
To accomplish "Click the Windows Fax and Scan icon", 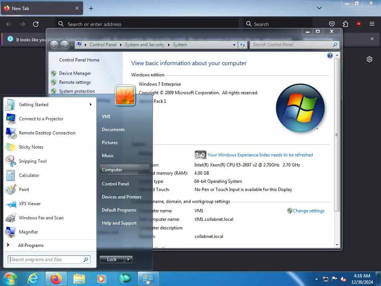I will tap(11, 218).
